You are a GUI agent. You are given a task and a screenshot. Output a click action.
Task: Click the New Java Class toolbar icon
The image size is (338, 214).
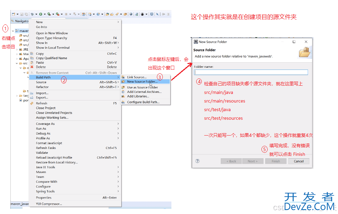tap(98, 14)
